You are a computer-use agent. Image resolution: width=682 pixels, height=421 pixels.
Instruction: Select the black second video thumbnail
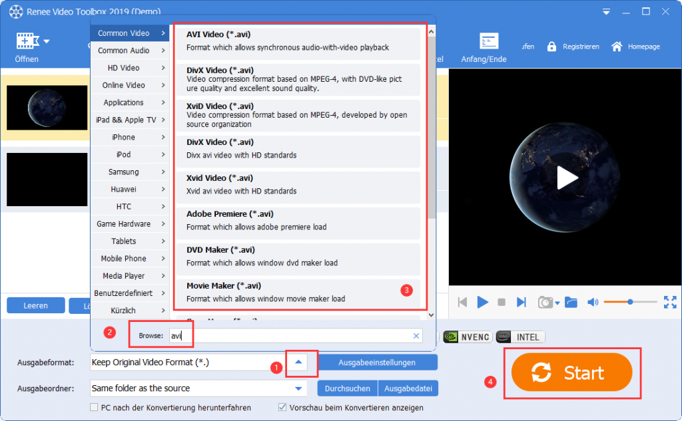[47, 180]
